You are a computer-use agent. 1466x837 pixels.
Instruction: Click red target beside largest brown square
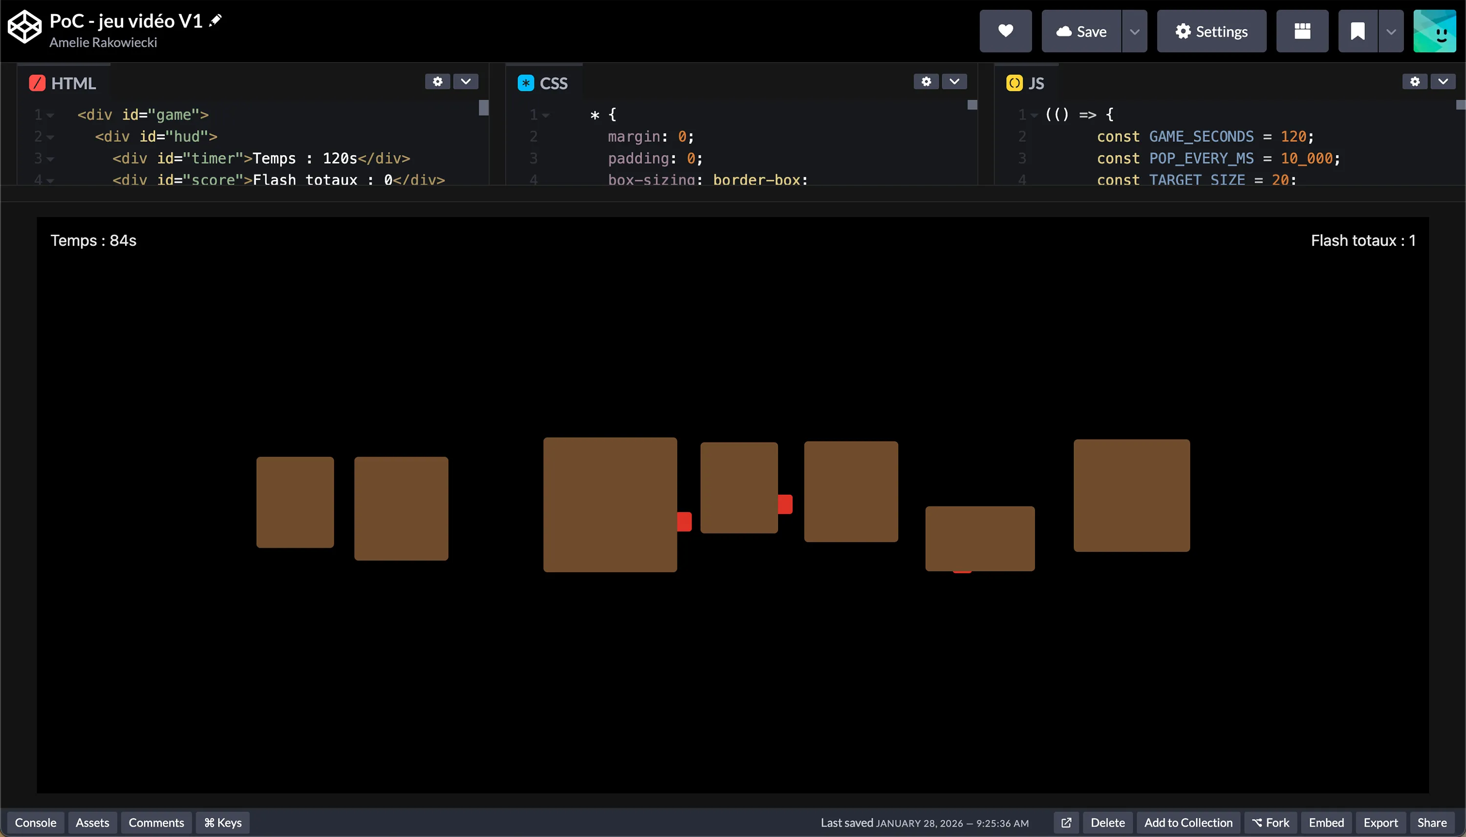pos(684,521)
